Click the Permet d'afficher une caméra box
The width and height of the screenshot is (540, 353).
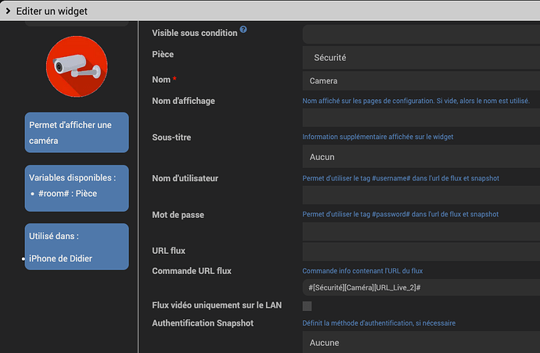77,133
